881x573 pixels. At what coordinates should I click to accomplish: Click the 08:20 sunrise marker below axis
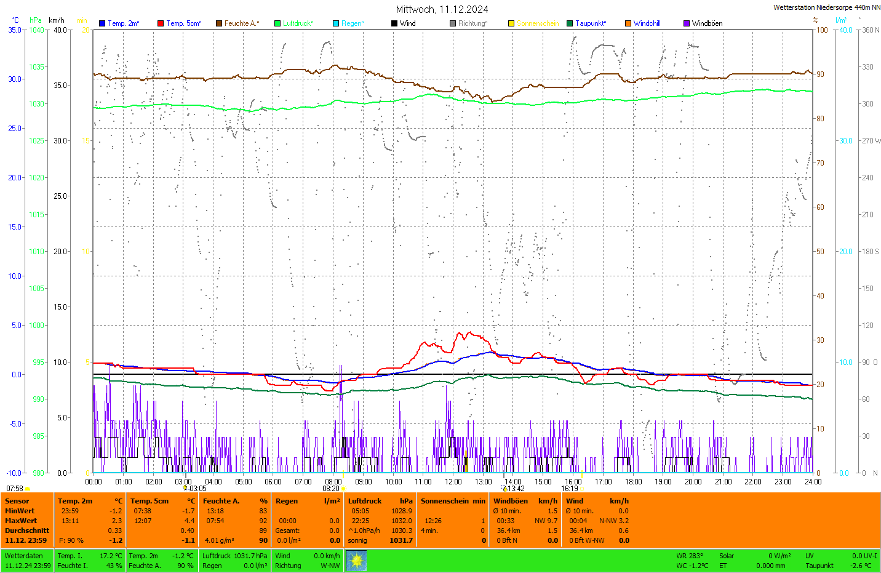pyautogui.click(x=332, y=489)
